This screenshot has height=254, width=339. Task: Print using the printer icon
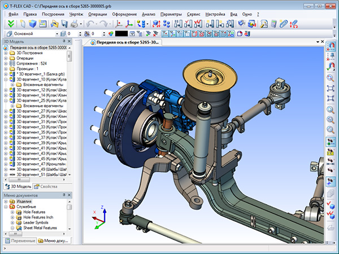tap(74, 24)
